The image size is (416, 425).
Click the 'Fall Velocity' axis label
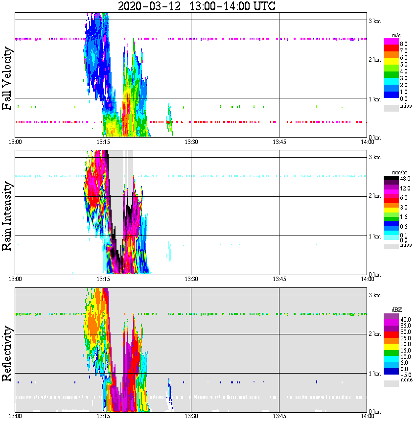coord(7,78)
